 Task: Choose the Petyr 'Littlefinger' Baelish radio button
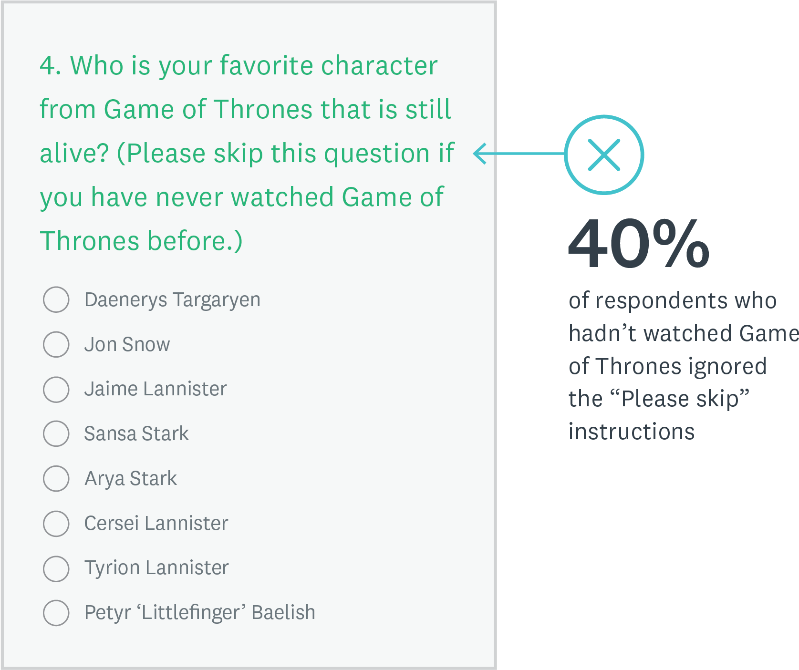[56, 612]
